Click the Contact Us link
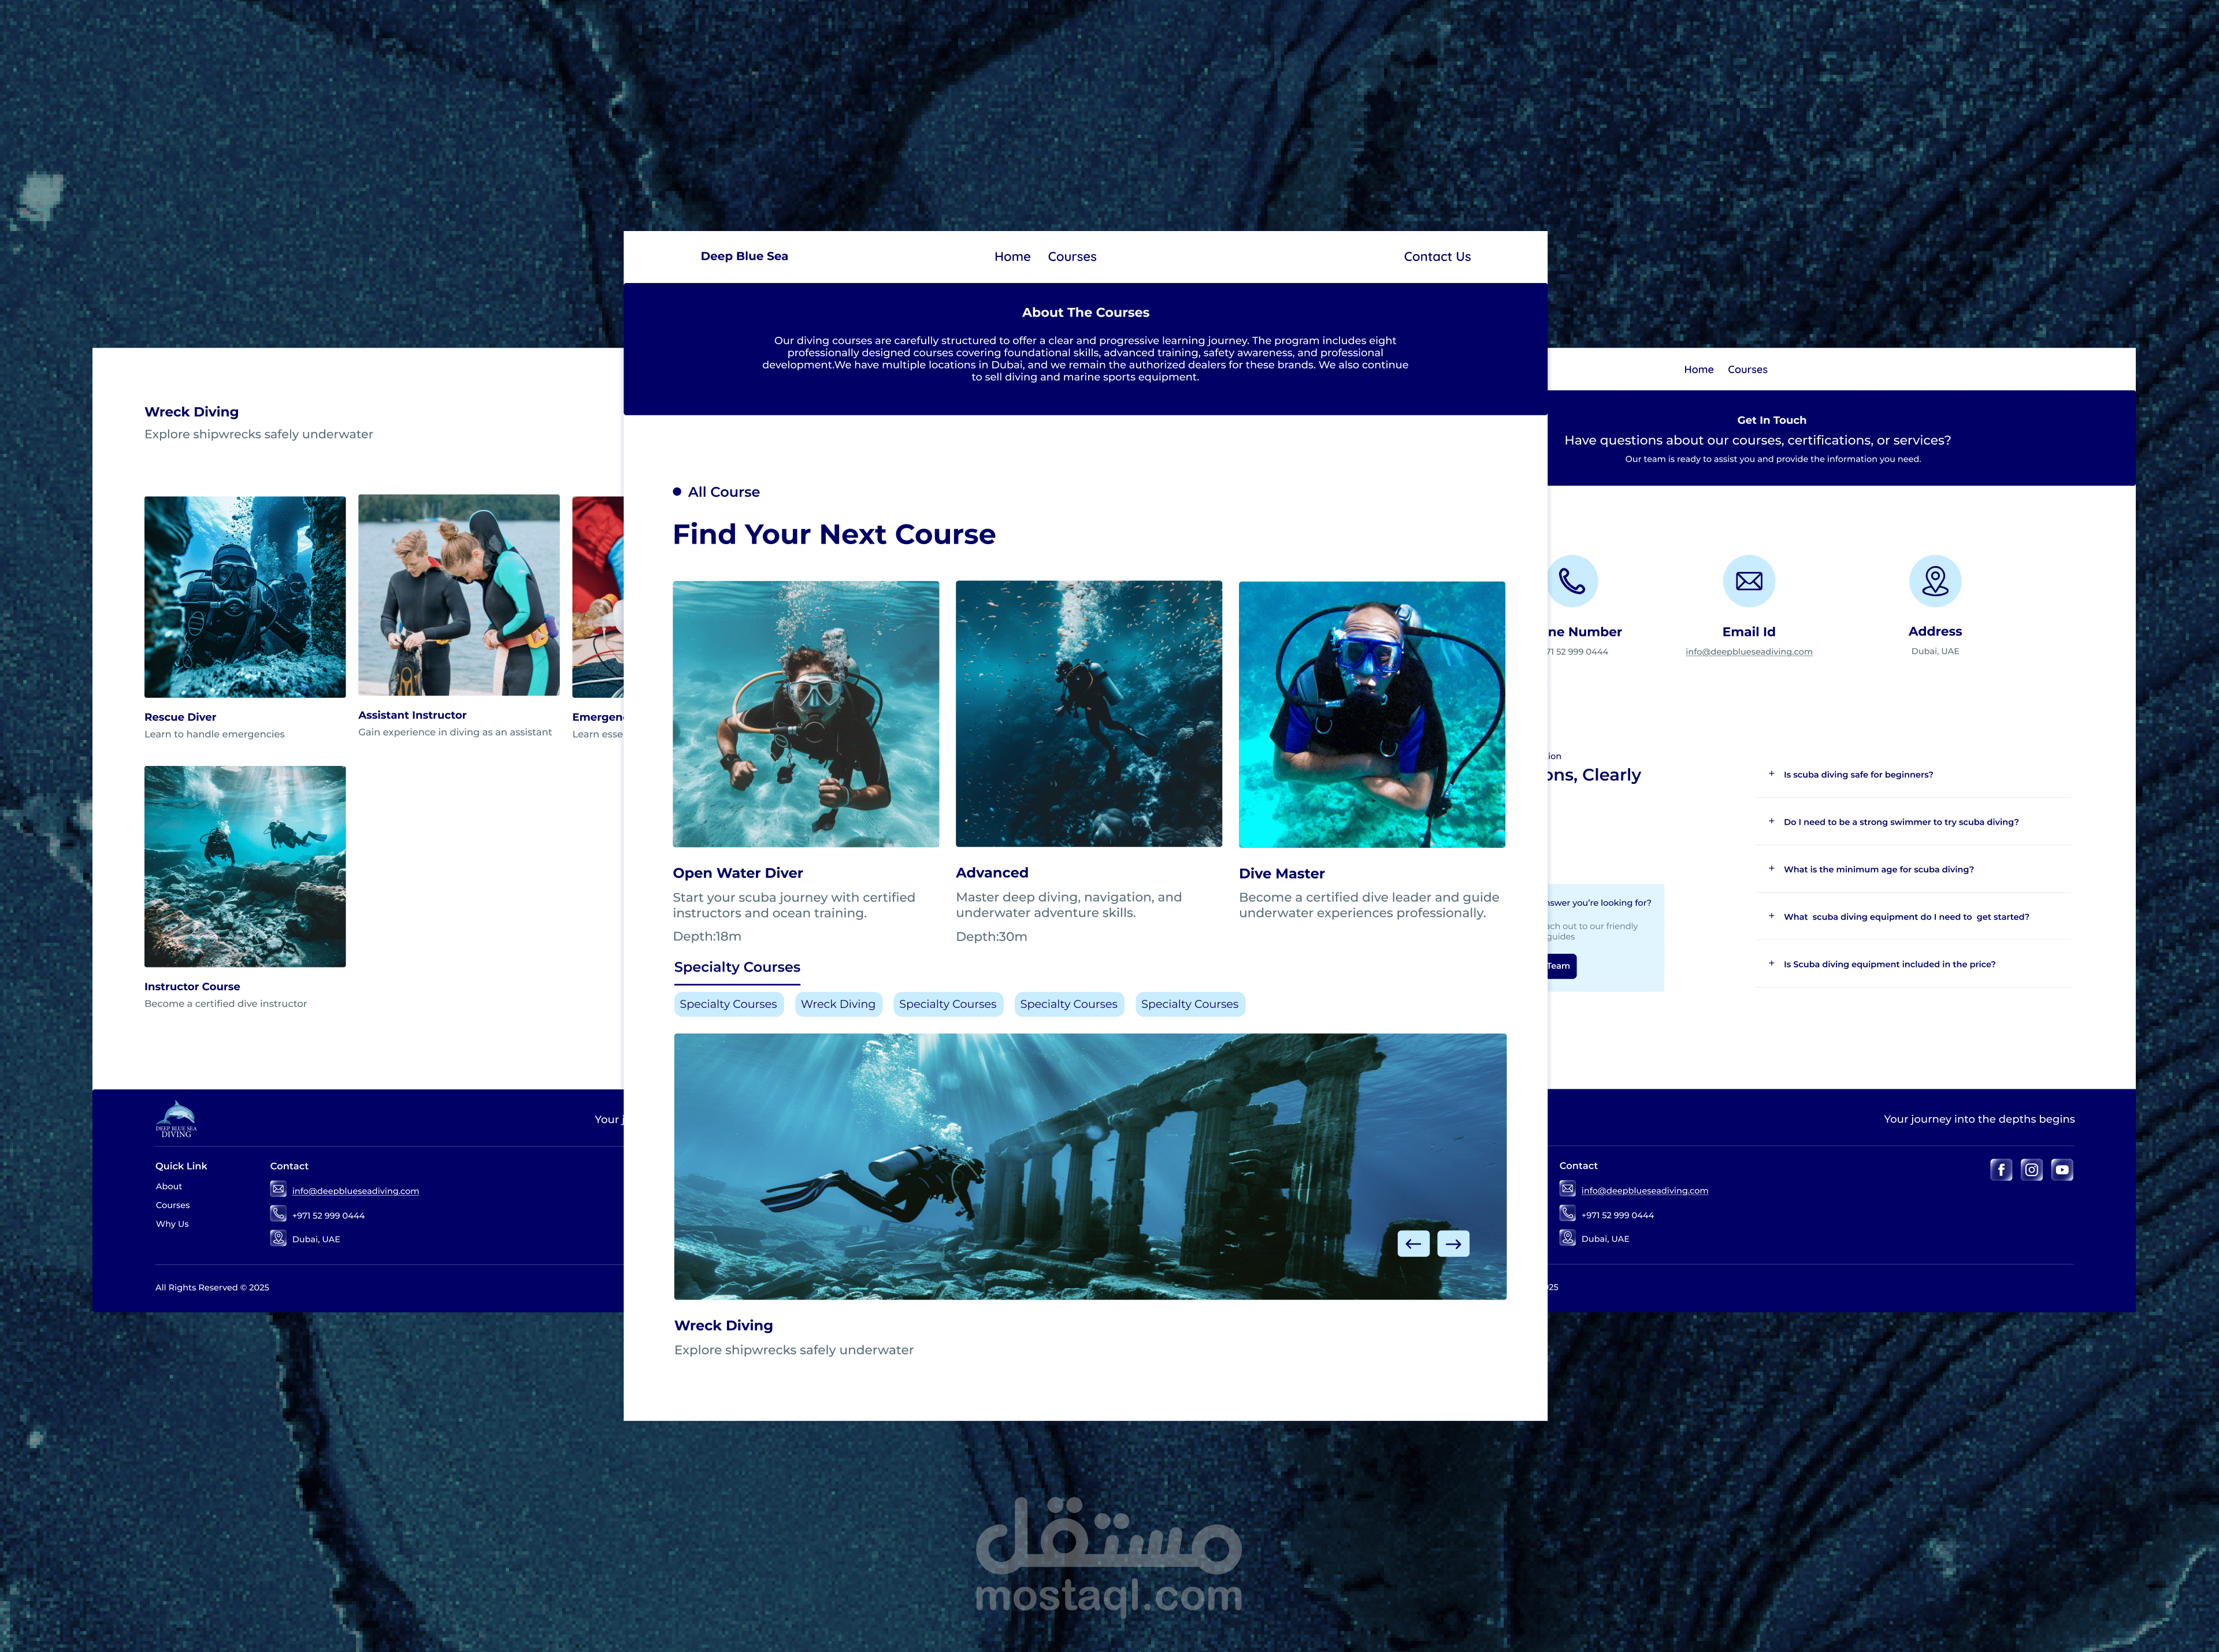 1437,257
